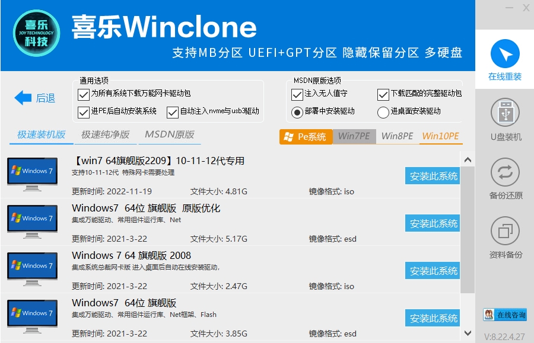Select the Win7PE tab
This screenshot has height=343, width=534.
click(x=354, y=136)
